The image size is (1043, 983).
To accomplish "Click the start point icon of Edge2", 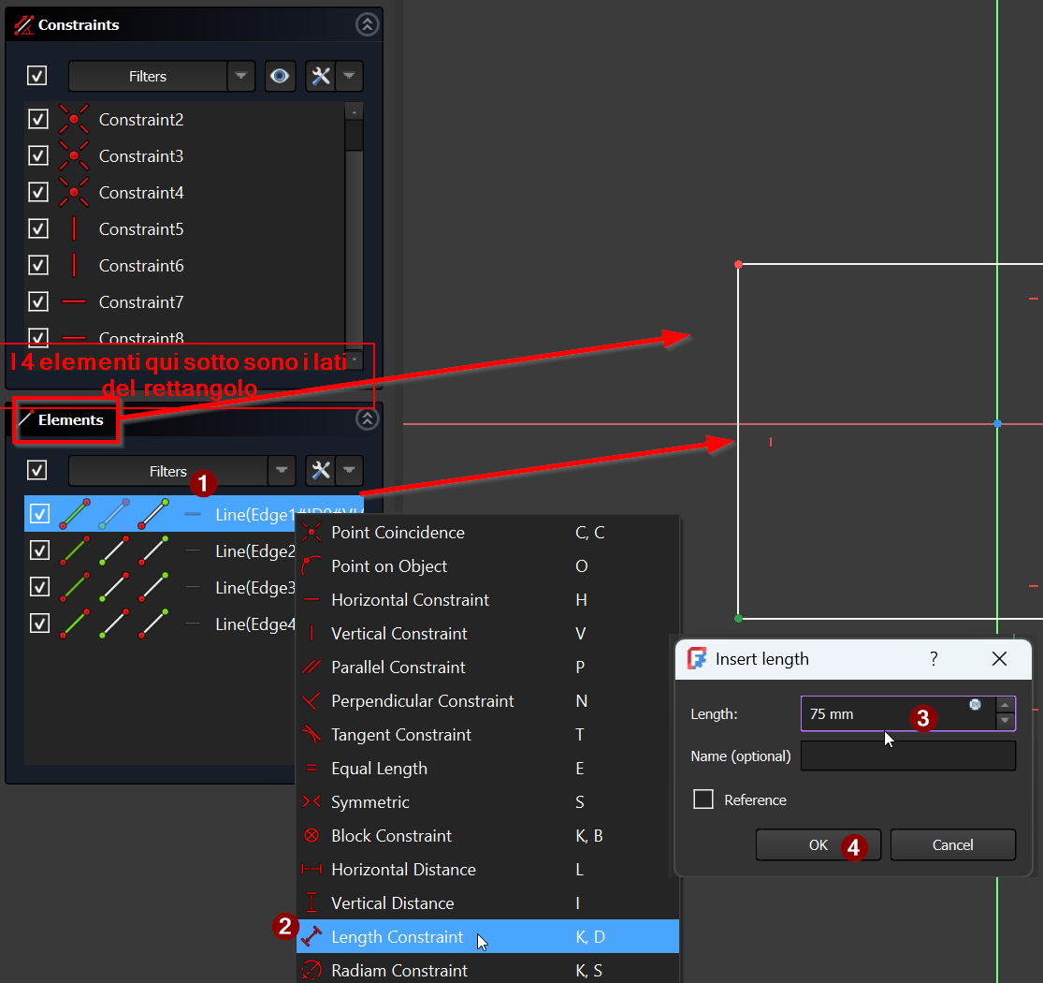I will (114, 550).
